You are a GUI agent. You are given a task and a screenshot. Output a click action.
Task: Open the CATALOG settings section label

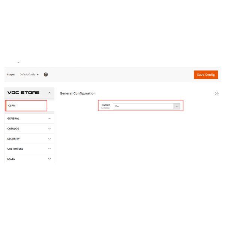pos(13,129)
